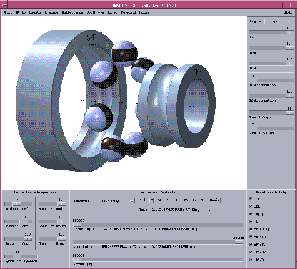Open the Style menu
This screenshot has width=297, height=269.
point(21,12)
